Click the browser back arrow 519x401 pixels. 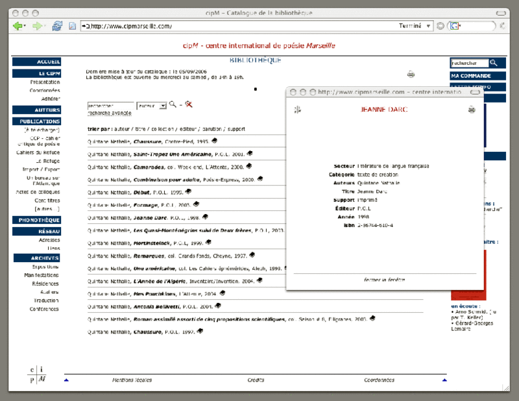[x=18, y=26]
